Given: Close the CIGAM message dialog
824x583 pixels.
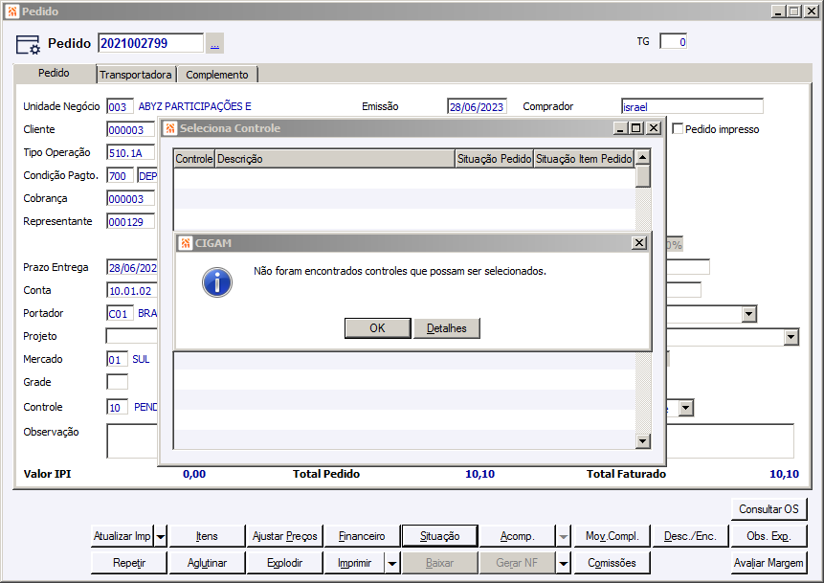Looking at the screenshot, I should pos(638,243).
